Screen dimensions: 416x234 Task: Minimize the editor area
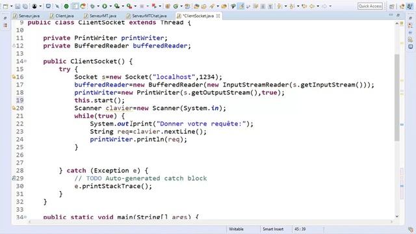[x=391, y=15]
